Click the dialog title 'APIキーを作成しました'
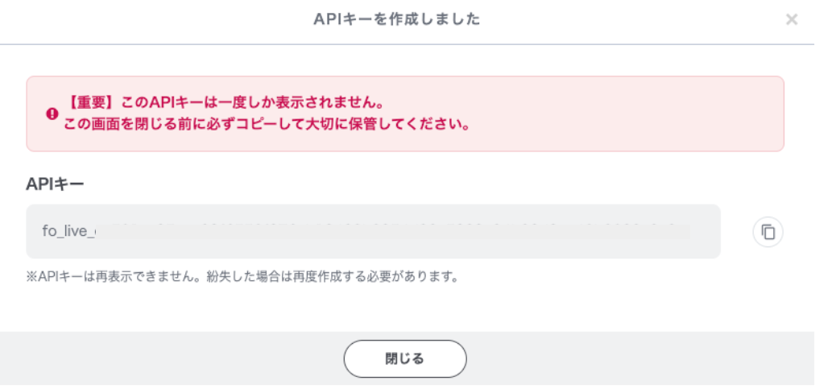Screen dimensions: 815x389 pos(397,19)
